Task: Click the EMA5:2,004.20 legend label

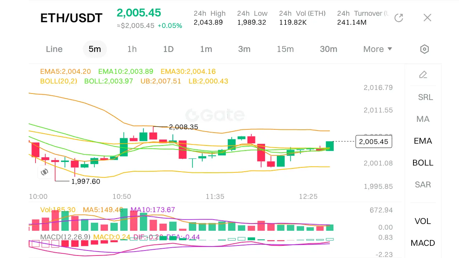Action: [66, 72]
